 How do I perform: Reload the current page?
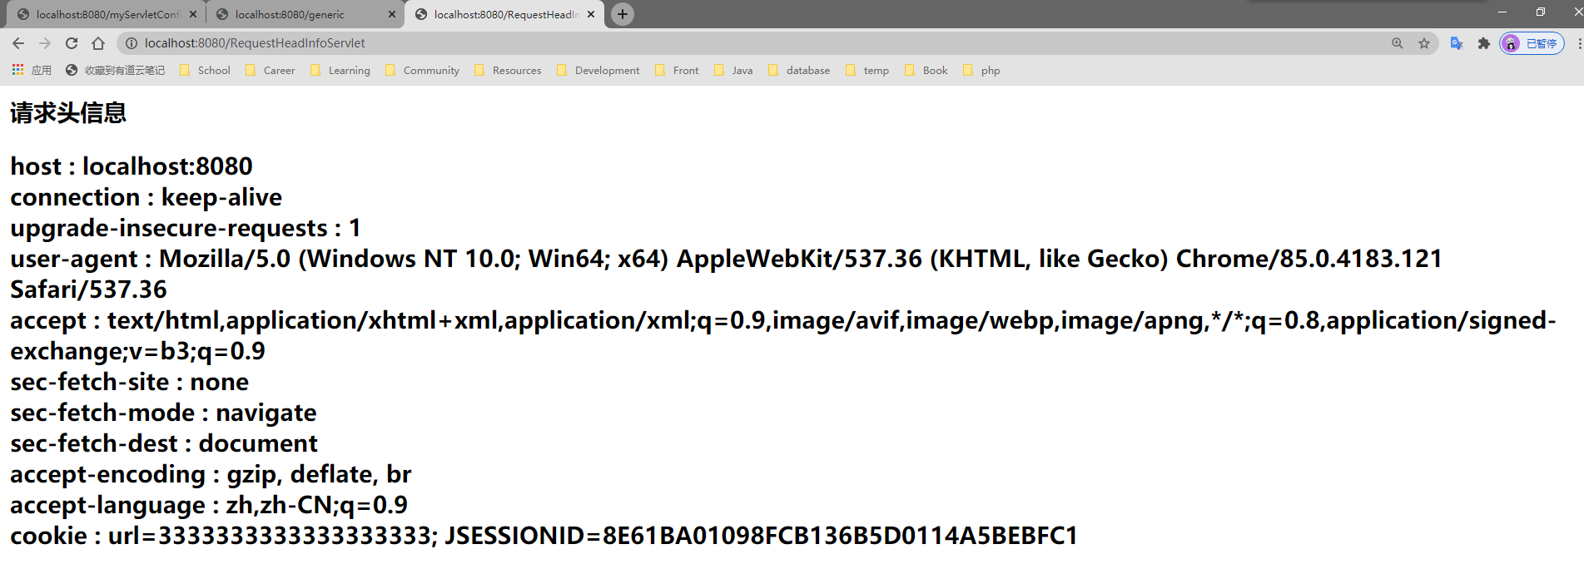[x=72, y=43]
